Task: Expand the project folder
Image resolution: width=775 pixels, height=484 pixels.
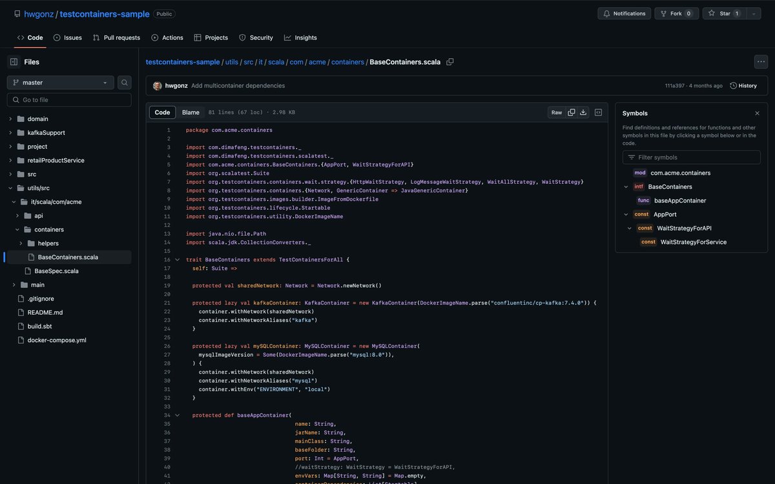Action: pyautogui.click(x=10, y=146)
